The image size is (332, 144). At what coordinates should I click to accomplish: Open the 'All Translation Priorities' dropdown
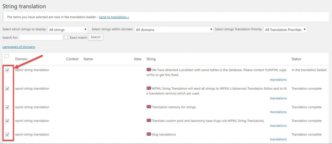(285, 29)
